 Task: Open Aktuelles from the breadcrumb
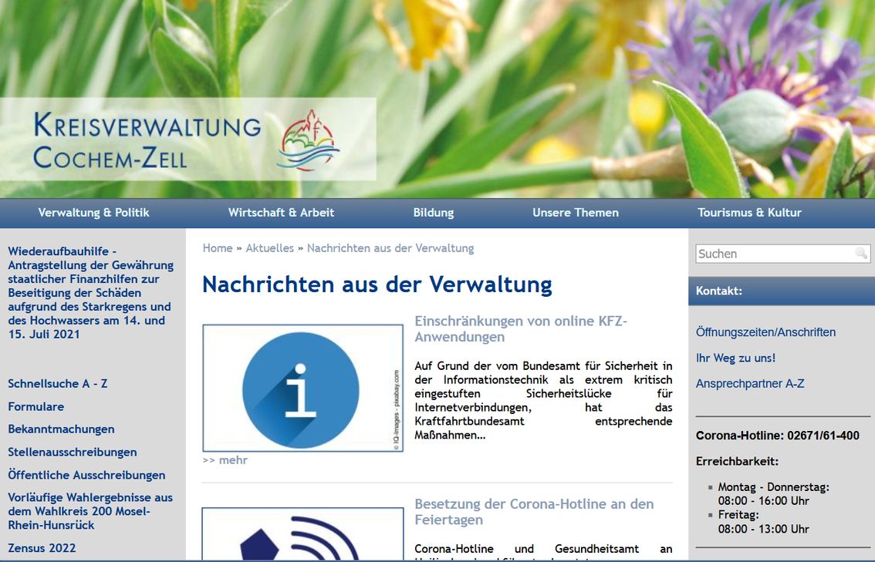(x=269, y=247)
